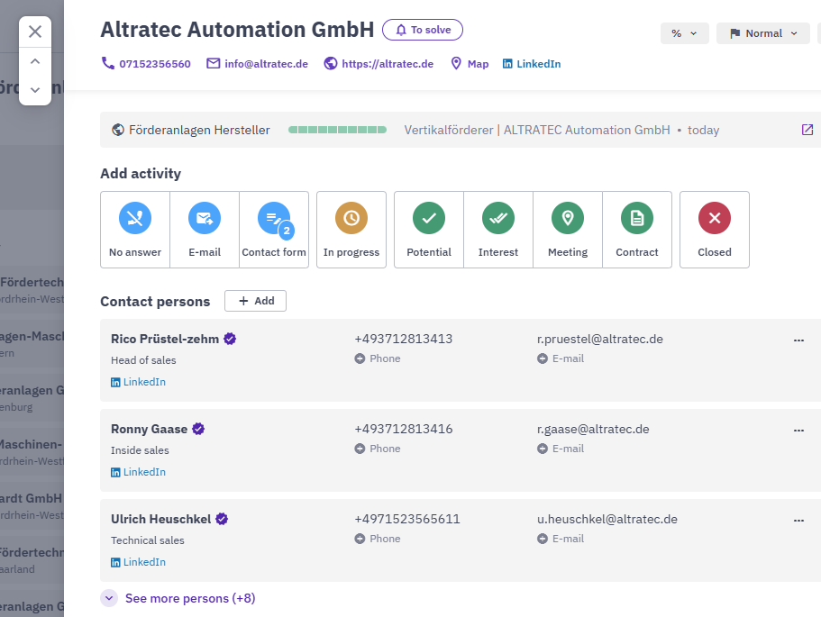Click verified badge beside Ronny Gaase
This screenshot has width=821, height=617.
198,429
